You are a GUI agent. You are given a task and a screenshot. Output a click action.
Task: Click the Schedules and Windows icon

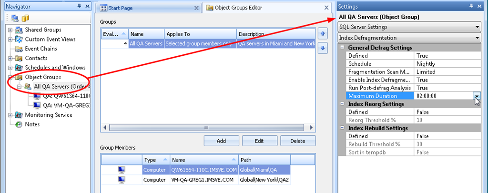(x=19, y=68)
